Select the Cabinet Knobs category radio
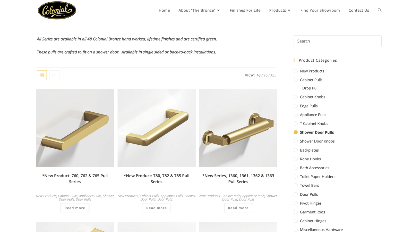This screenshot has width=412, height=232. (x=296, y=97)
